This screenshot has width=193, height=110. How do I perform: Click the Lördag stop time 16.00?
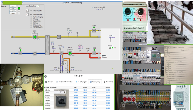point(85,103)
